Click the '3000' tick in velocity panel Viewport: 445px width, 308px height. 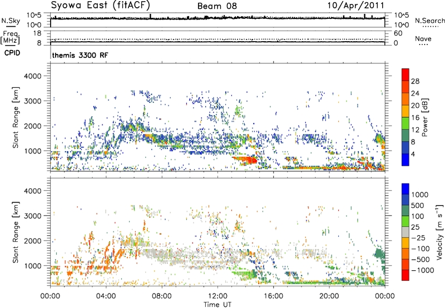coord(33,216)
